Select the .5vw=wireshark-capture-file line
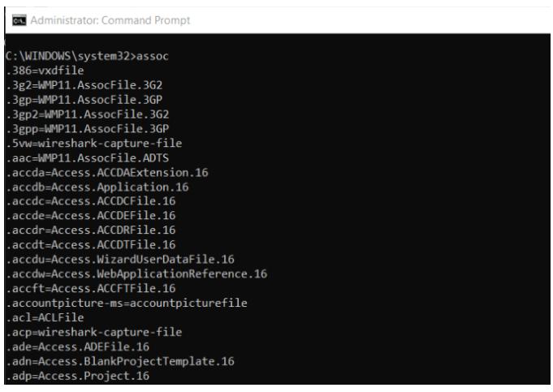The height and width of the screenshot is (392, 553). coord(94,143)
